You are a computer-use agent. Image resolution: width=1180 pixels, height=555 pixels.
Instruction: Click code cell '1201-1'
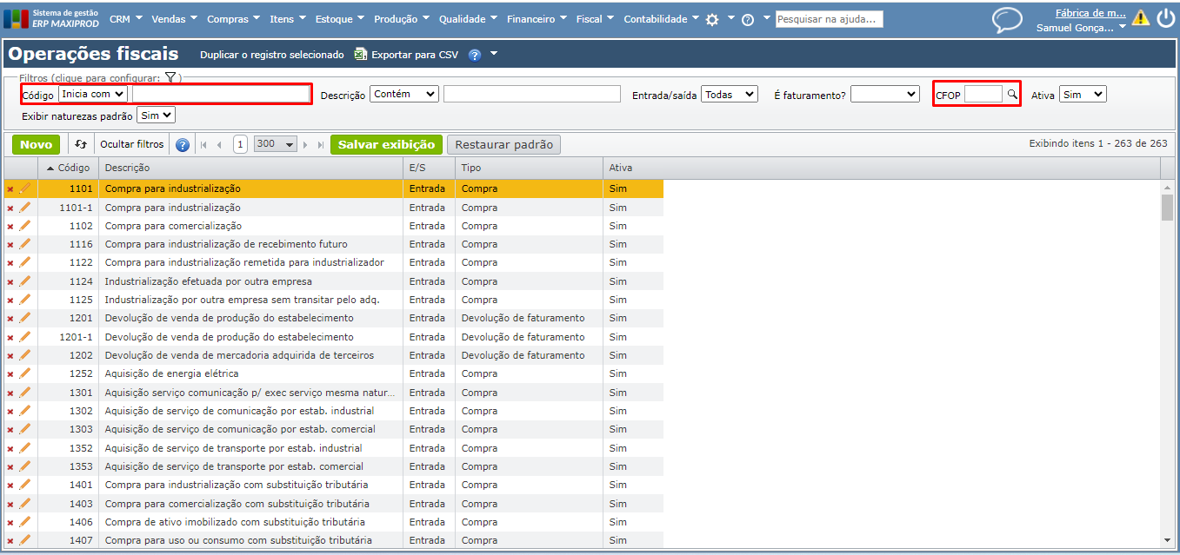point(68,337)
